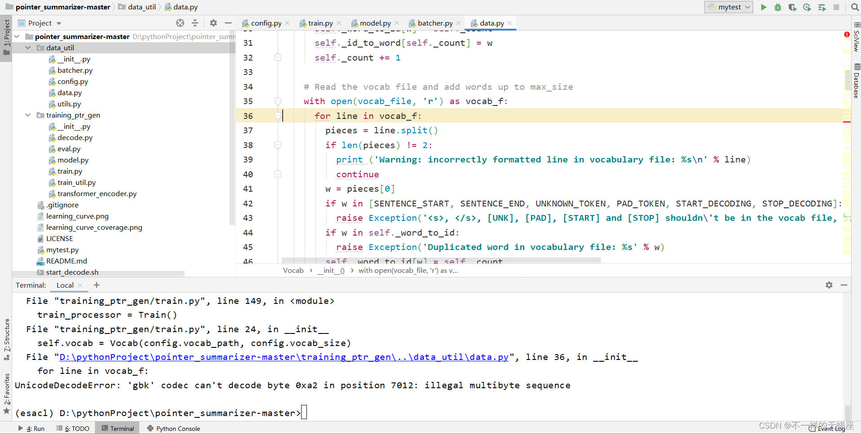Open Search Everywhere magnifier
Image resolution: width=861 pixels, height=434 pixels.
coord(855,7)
